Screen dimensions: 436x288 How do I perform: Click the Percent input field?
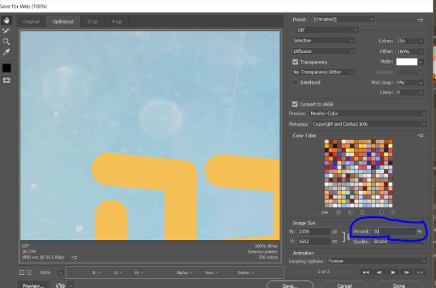coord(394,231)
